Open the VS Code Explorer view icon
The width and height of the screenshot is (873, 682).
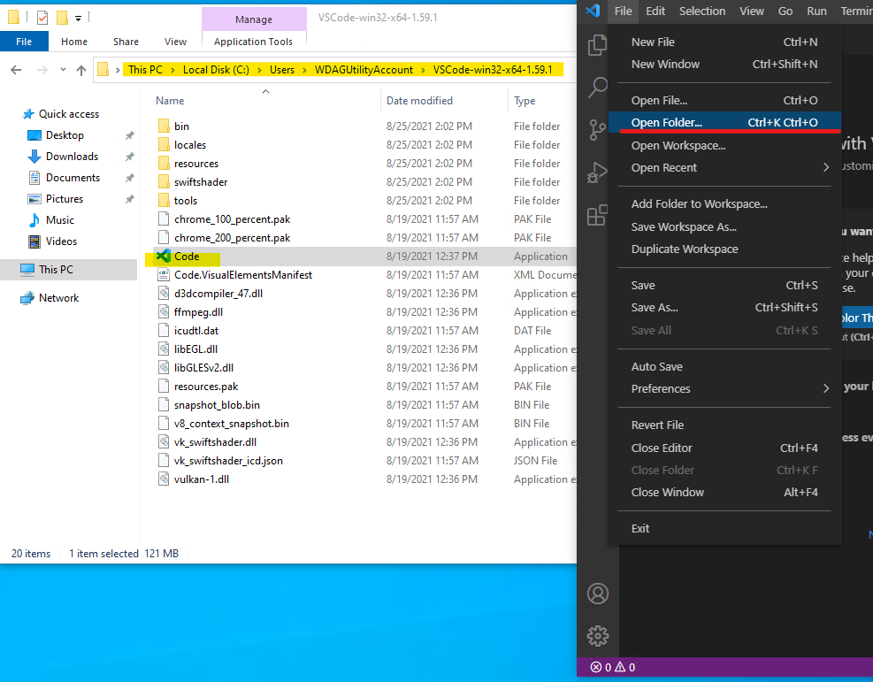(597, 45)
